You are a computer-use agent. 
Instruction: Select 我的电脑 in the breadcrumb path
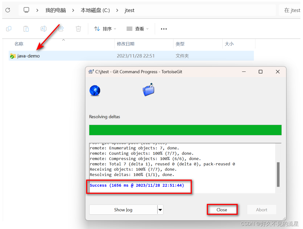tap(56, 10)
